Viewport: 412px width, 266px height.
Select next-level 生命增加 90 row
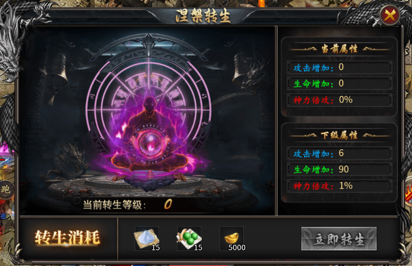coord(339,170)
